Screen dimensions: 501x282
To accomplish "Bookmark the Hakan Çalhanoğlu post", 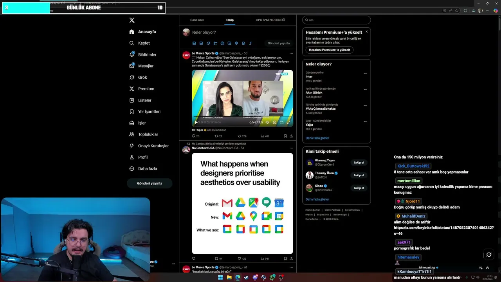I will coord(285,136).
